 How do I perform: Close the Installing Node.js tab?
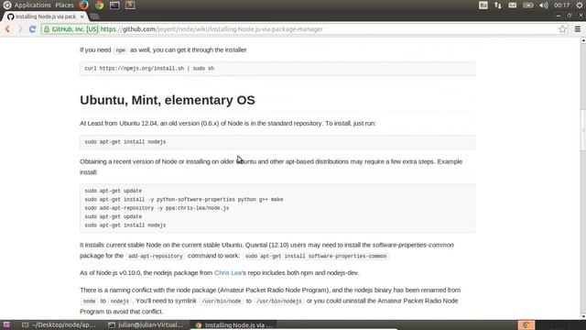pyautogui.click(x=81, y=16)
